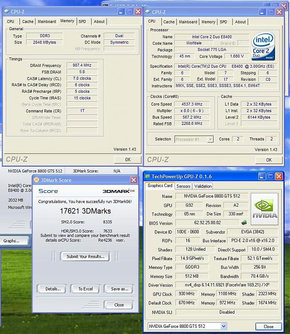Click the DRAM Frequency value 907.4 MHz
Image resolution: width=290 pixels, height=334 pixels.
(82, 65)
